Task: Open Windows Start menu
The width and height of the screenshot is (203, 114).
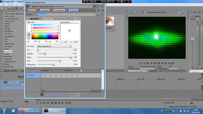Action: click(x=4, y=111)
